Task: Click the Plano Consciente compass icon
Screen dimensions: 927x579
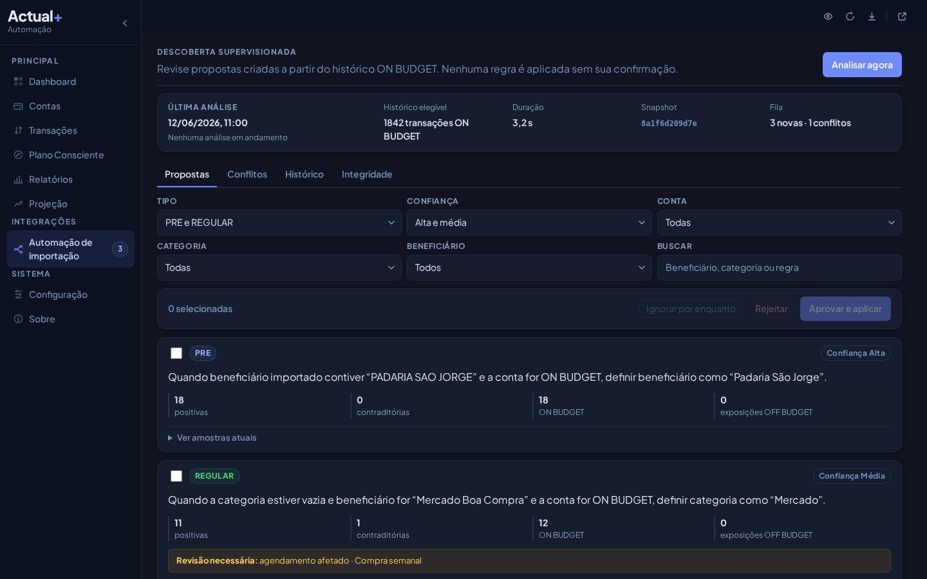Action: point(19,155)
